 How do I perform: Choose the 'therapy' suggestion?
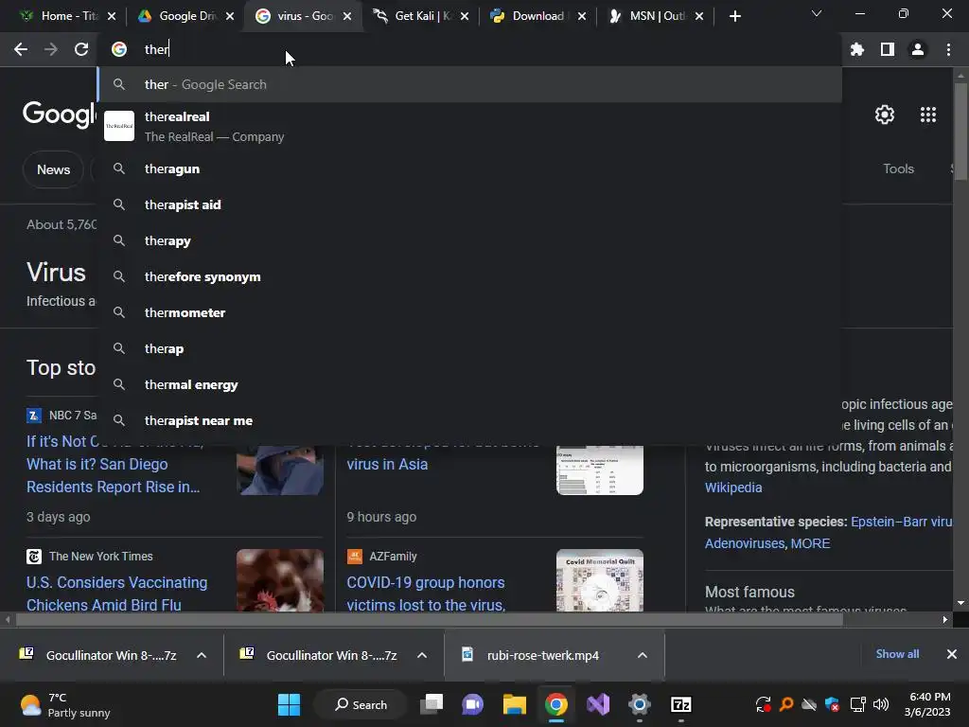pos(469,240)
